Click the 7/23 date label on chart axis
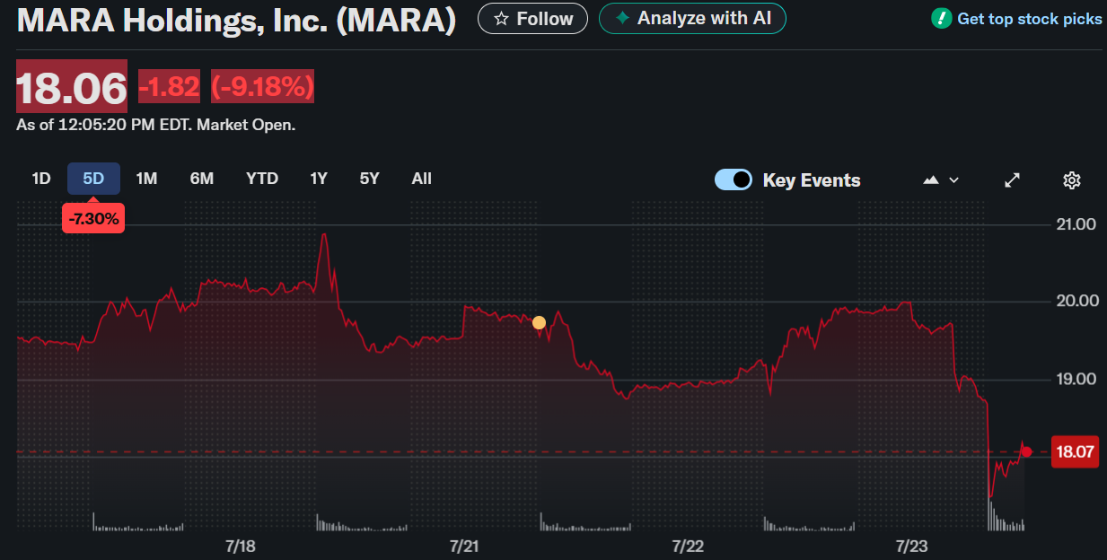 tap(912, 547)
